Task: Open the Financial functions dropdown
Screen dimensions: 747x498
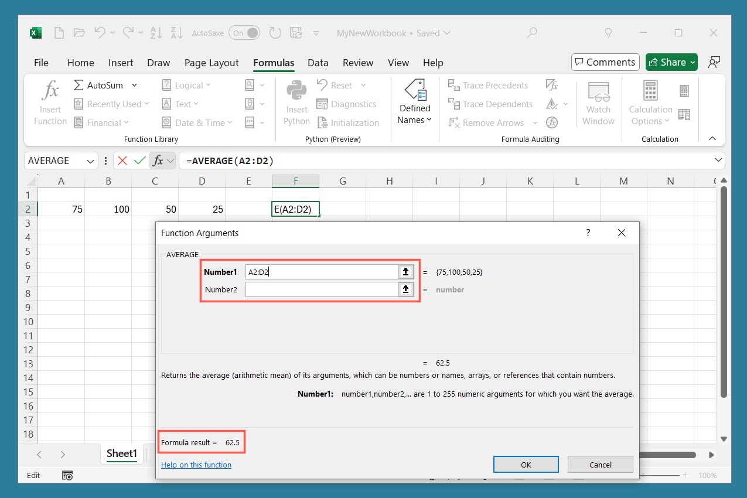Action: [101, 123]
